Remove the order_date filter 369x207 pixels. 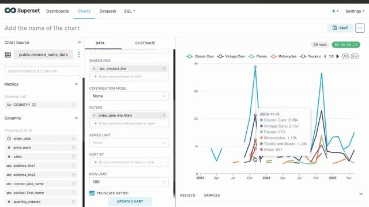coord(94,116)
